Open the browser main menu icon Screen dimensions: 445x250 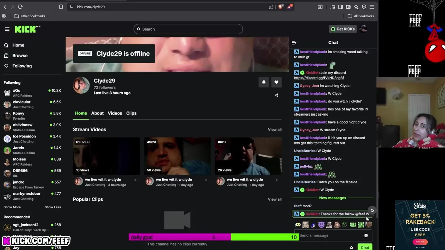pos(372,7)
